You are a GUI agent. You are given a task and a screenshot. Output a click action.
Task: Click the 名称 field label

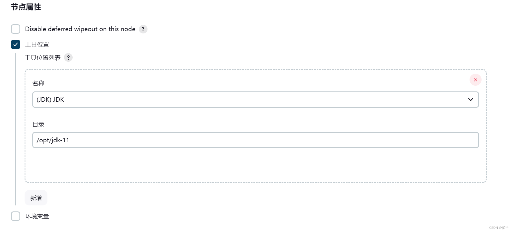pyautogui.click(x=38, y=83)
